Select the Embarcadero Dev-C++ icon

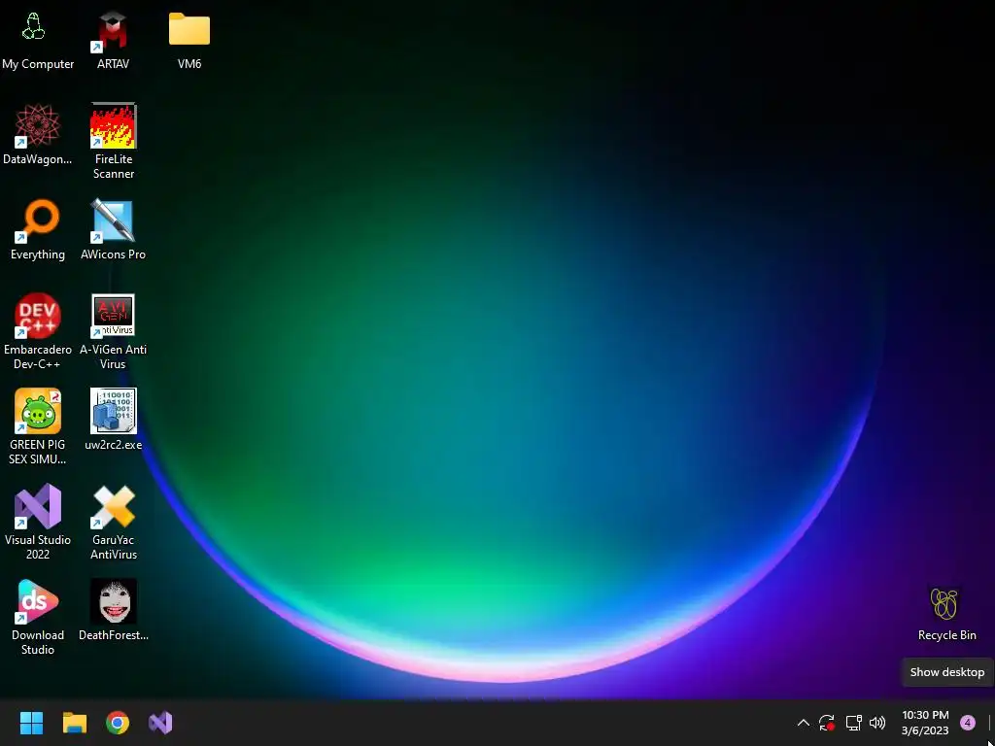pyautogui.click(x=38, y=316)
